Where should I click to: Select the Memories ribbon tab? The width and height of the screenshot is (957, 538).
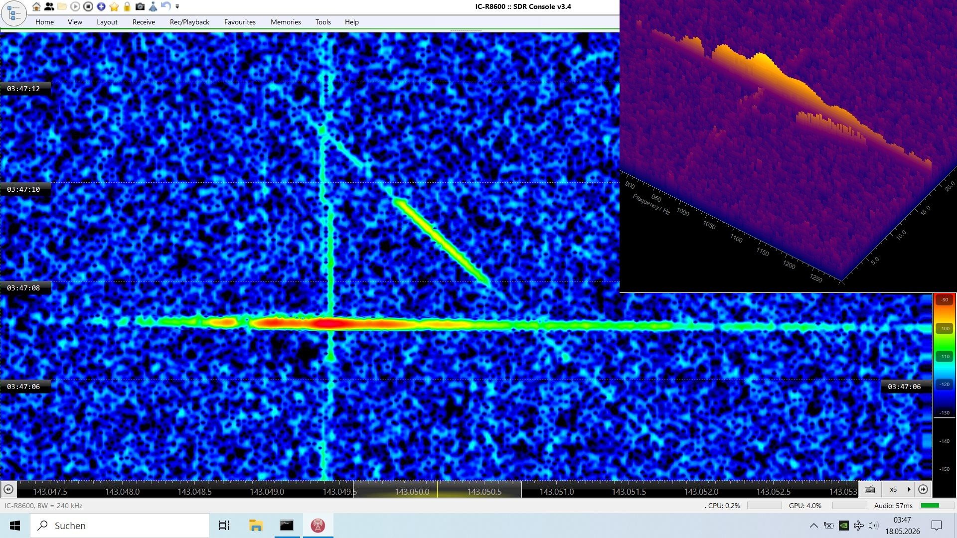(x=286, y=22)
